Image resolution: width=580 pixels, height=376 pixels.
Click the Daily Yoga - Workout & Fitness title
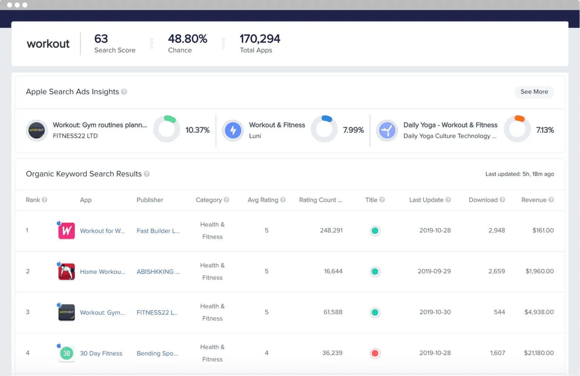[x=450, y=125]
